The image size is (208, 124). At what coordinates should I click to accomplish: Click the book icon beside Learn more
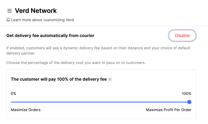click(8, 20)
